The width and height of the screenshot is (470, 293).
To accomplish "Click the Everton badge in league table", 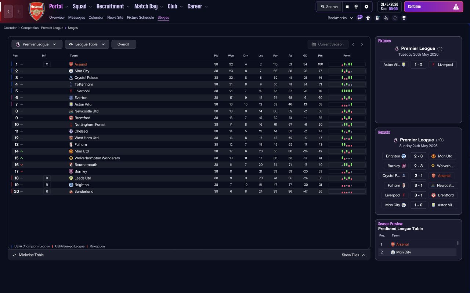I will (x=71, y=98).
